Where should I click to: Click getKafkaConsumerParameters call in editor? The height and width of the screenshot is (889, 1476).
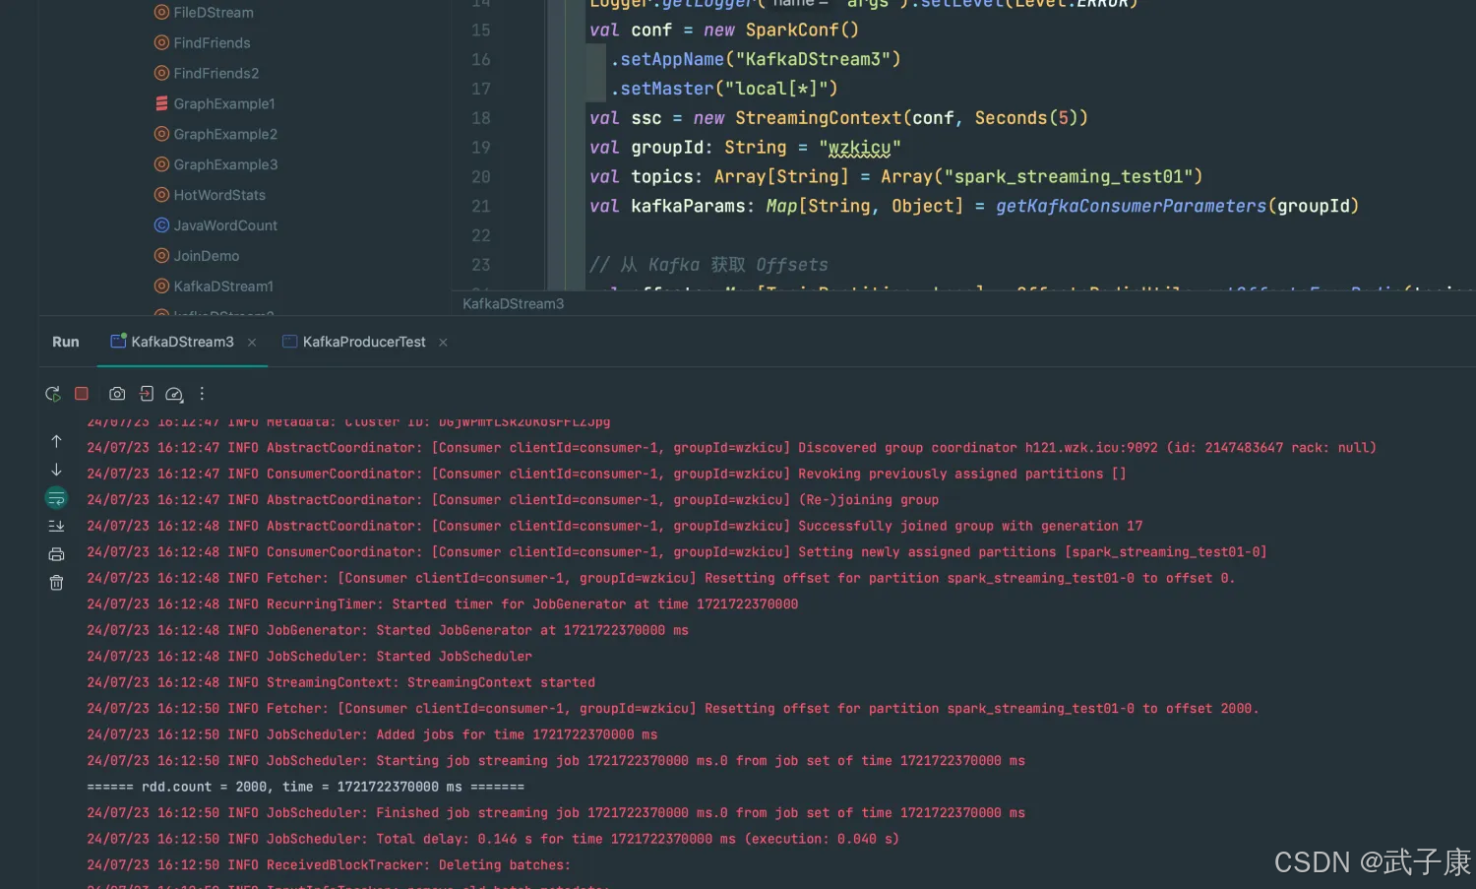click(1131, 207)
